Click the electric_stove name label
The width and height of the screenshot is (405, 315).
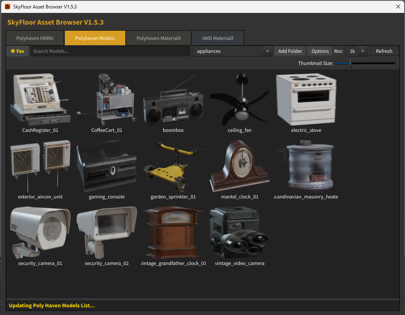pyautogui.click(x=306, y=130)
